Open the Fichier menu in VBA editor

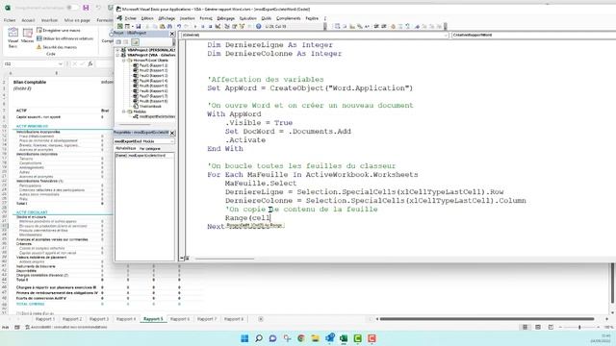(131, 18)
